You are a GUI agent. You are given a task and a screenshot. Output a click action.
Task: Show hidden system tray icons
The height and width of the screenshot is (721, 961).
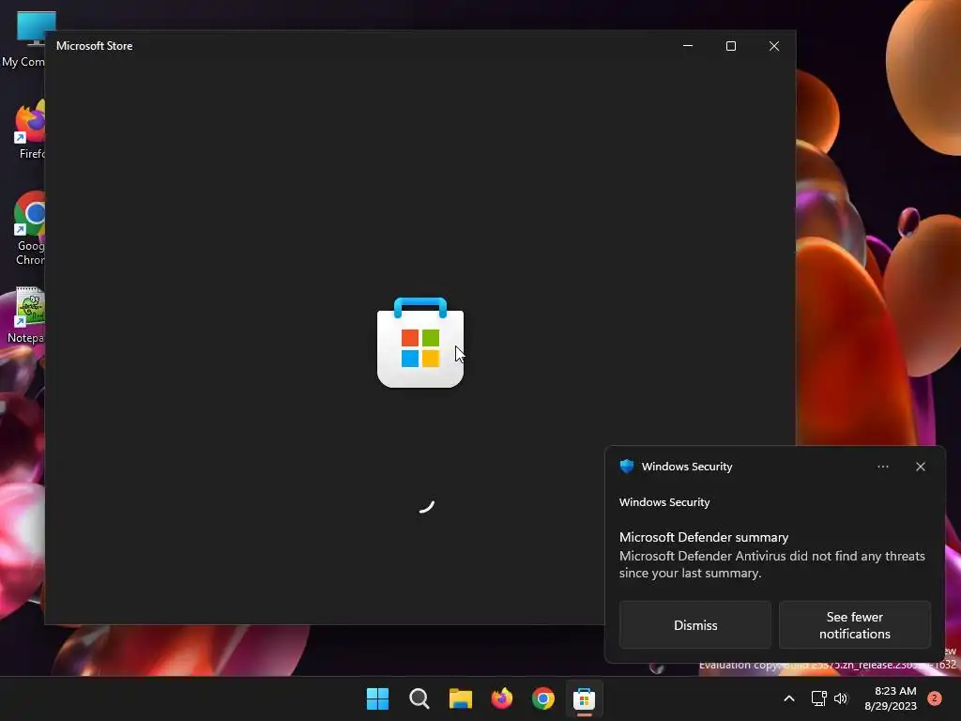[789, 698]
